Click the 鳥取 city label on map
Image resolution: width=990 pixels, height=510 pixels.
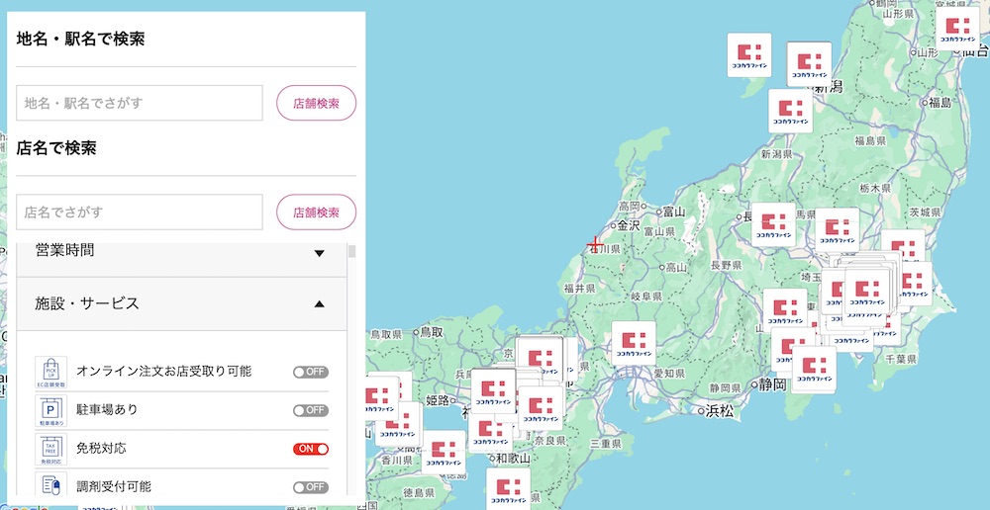(x=433, y=331)
